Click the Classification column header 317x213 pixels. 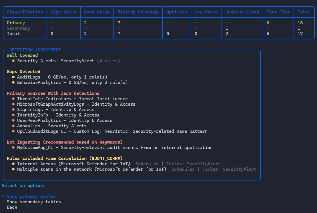(25, 12)
